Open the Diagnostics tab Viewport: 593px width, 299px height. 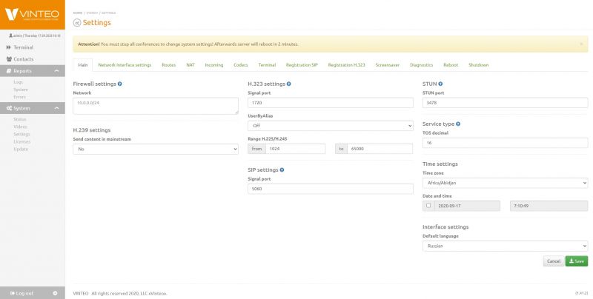(421, 65)
